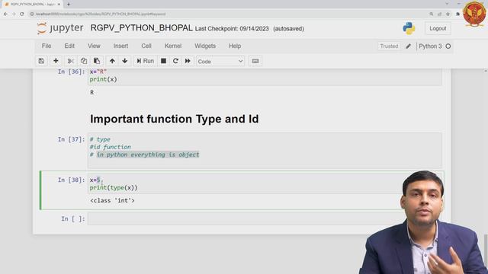Viewport: 488px width, 274px height.
Task: Open the cell type Code dropdown
Action: pos(220,61)
